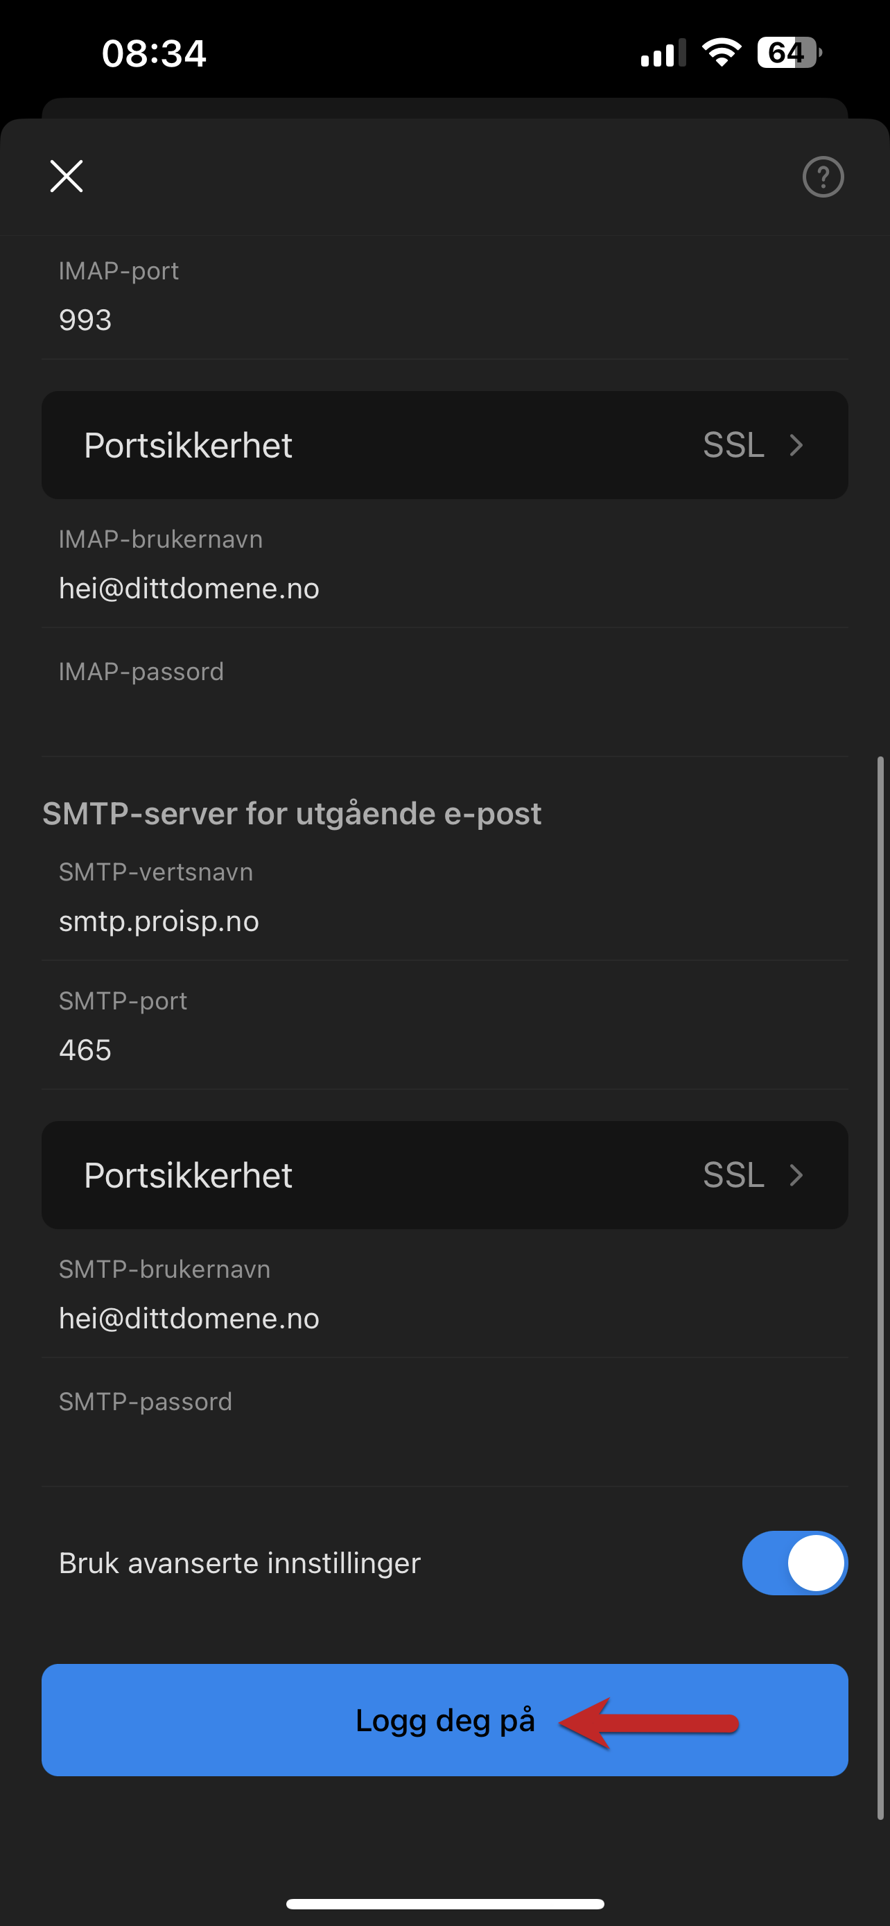Tap the Logg deg på button
The width and height of the screenshot is (890, 1926).
444,1720
